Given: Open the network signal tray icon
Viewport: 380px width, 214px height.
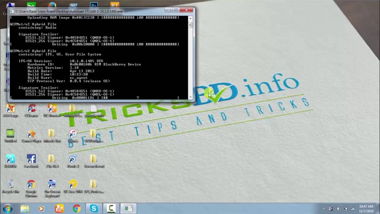Looking at the screenshot, I should tap(352, 209).
